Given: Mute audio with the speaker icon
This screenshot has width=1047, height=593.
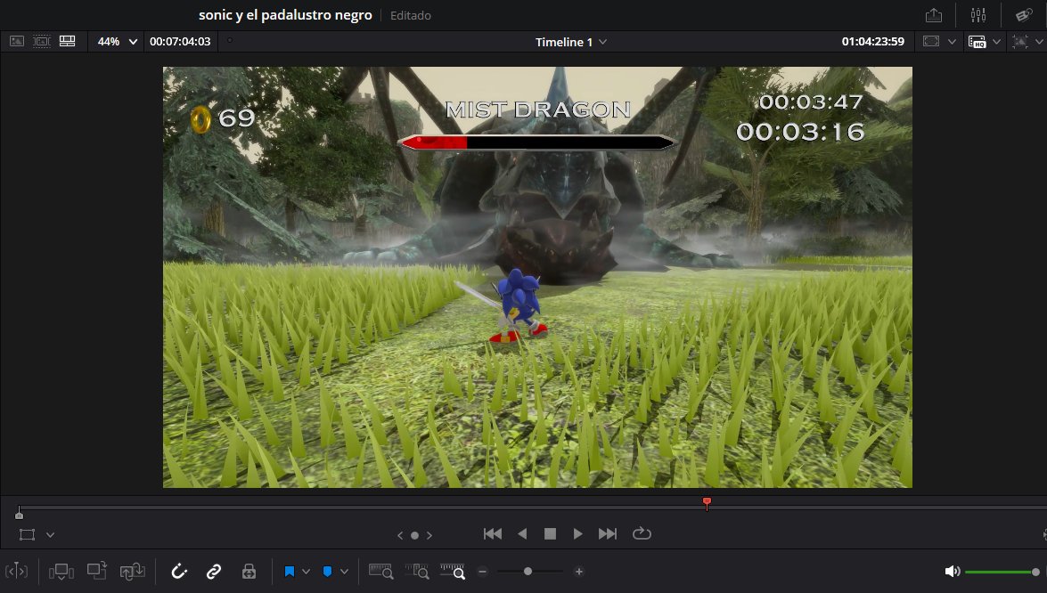Looking at the screenshot, I should pos(953,572).
